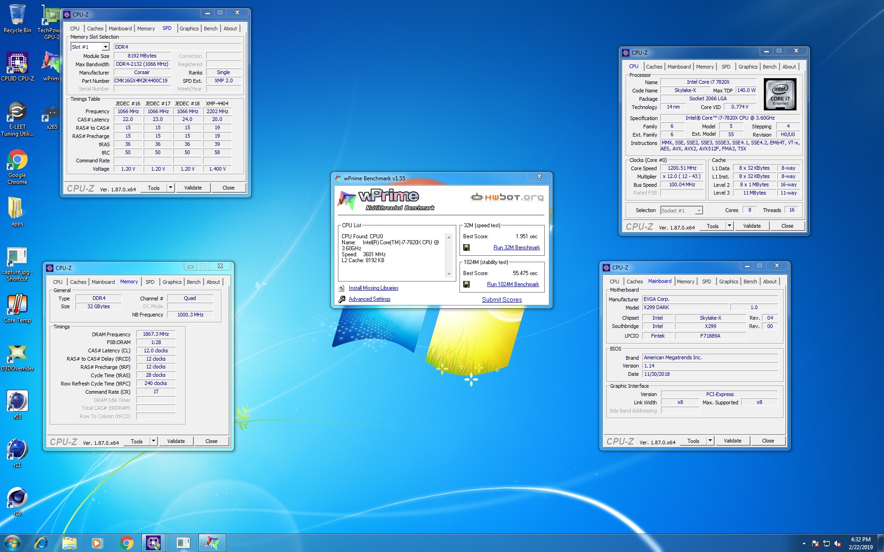The image size is (884, 552).
Task: Open the Slot #1 memory slot dropdown
Action: [105, 47]
